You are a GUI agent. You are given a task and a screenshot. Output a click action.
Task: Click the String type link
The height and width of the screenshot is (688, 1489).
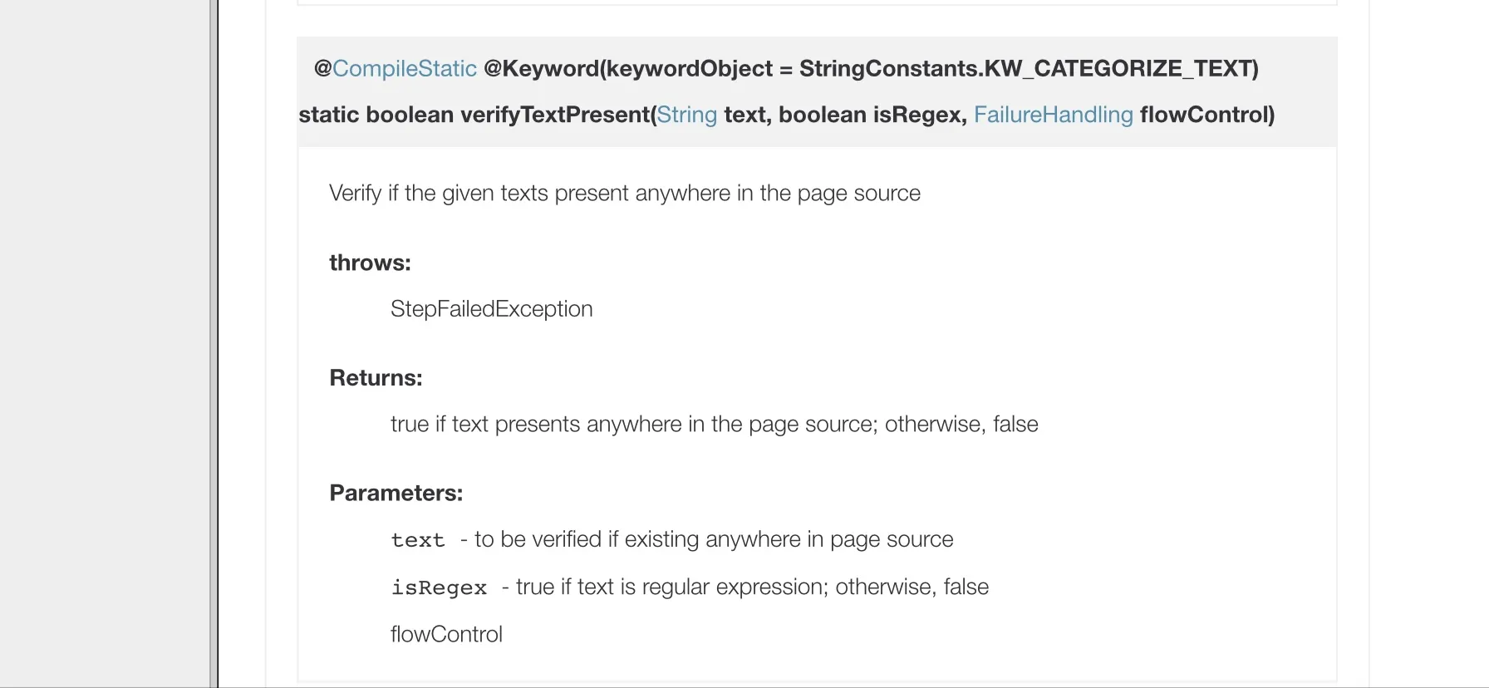[686, 115]
